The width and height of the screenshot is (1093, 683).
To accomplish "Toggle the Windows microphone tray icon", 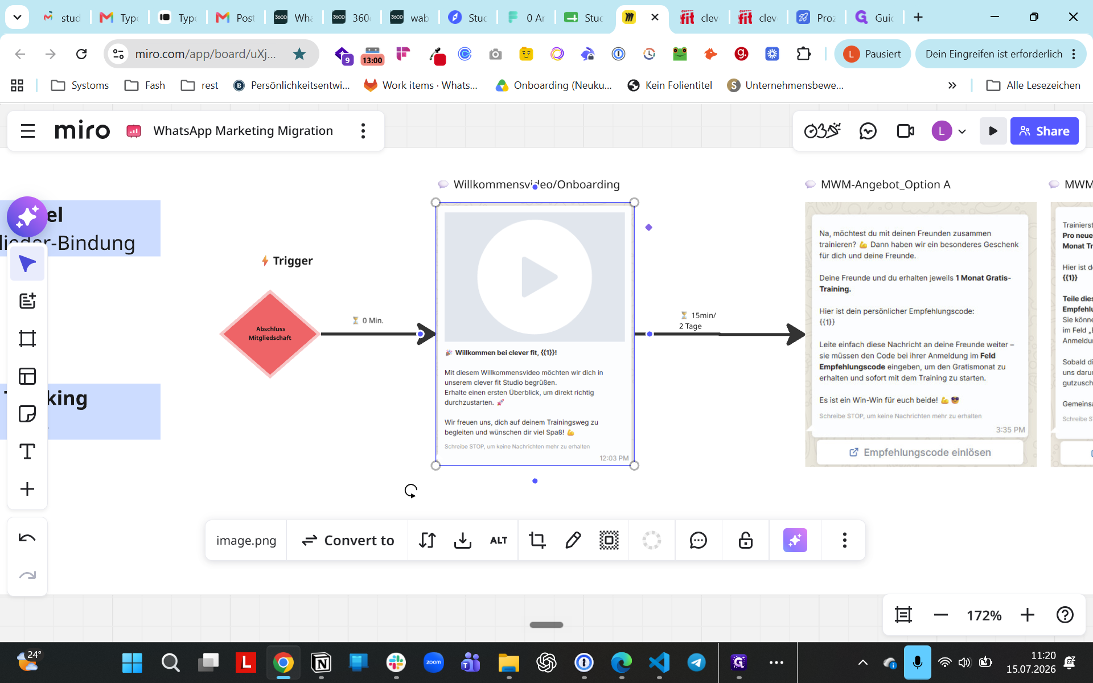I will (x=917, y=663).
